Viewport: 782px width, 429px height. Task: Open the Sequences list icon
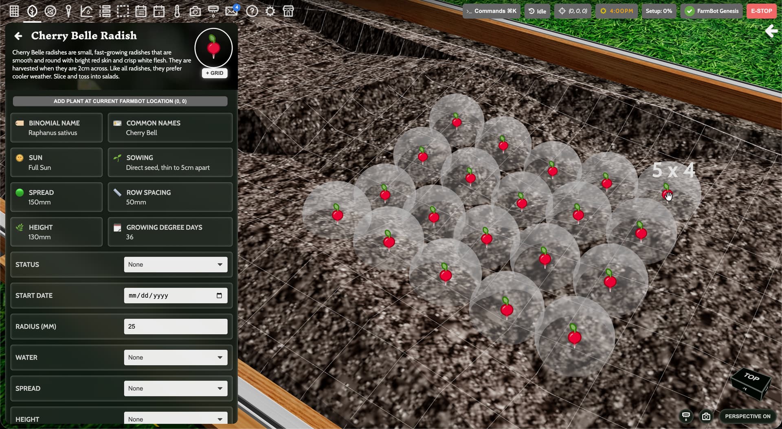[x=105, y=11]
